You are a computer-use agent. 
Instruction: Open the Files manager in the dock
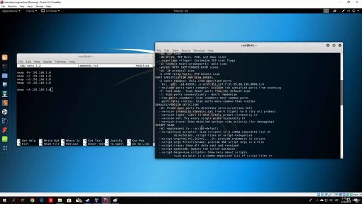(x=5, y=75)
